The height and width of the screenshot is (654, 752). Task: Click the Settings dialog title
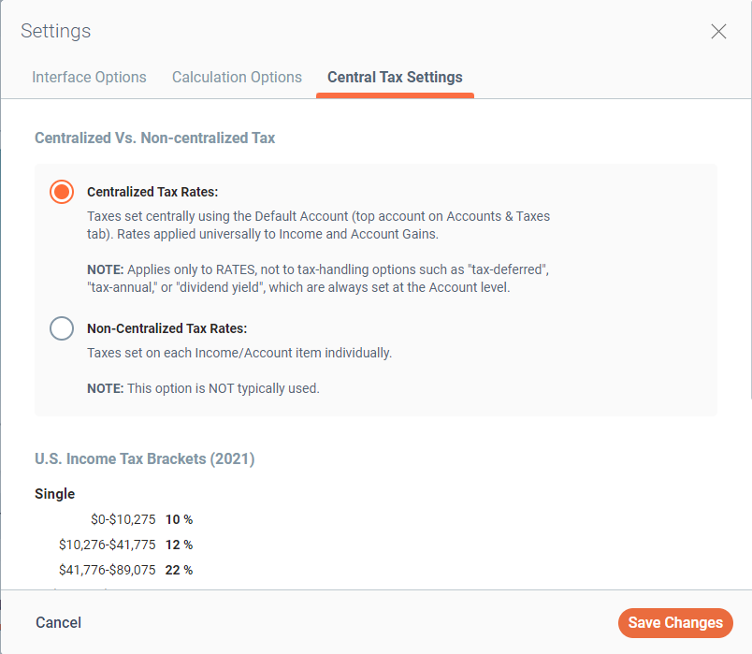(x=55, y=31)
